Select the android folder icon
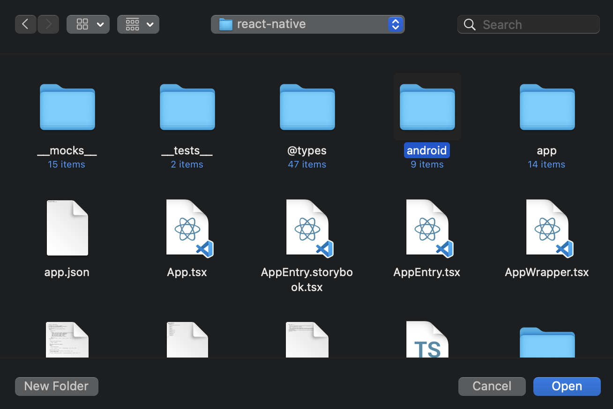 [427, 107]
